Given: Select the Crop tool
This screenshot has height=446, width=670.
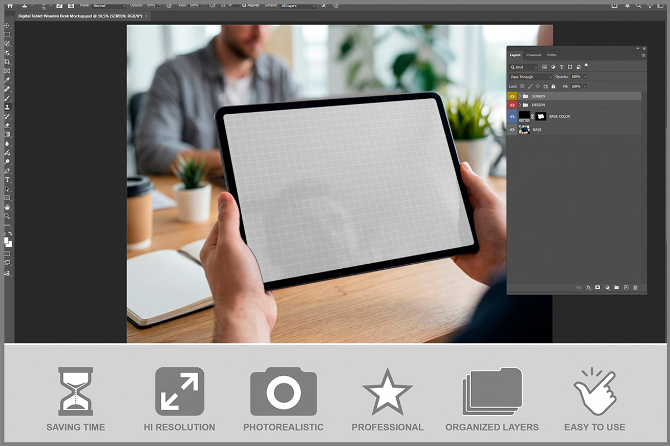Looking at the screenshot, I should (x=8, y=61).
